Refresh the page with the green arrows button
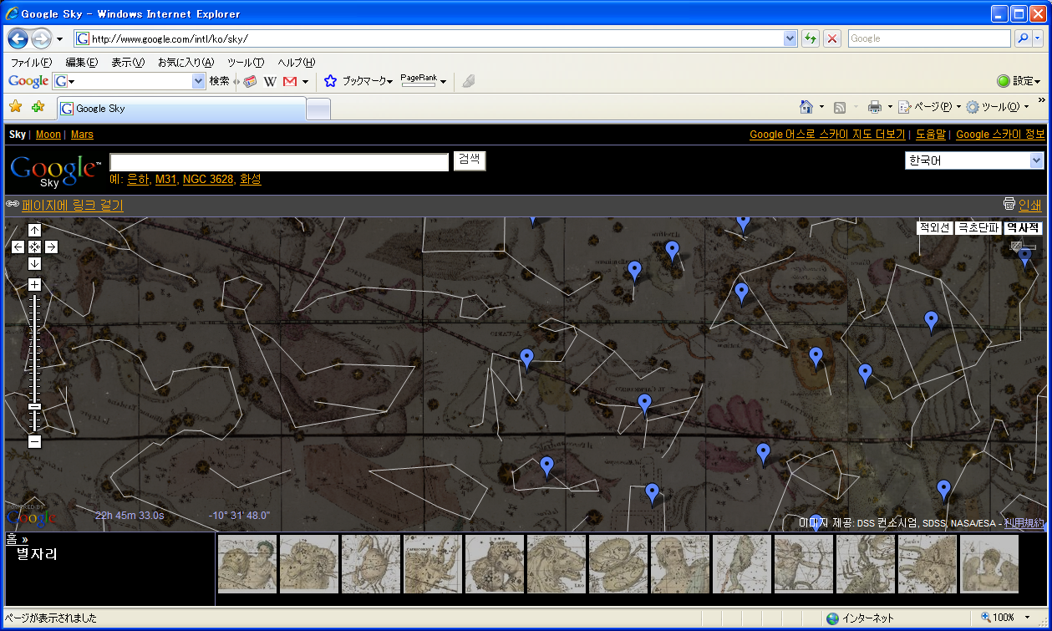The image size is (1052, 631). [x=810, y=38]
